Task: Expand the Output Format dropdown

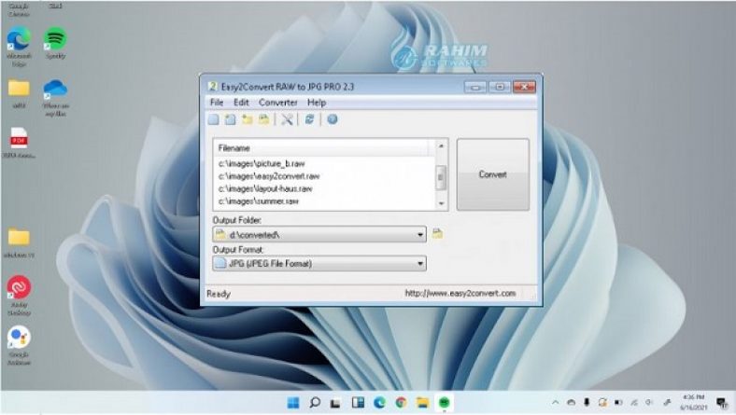Action: [x=420, y=264]
